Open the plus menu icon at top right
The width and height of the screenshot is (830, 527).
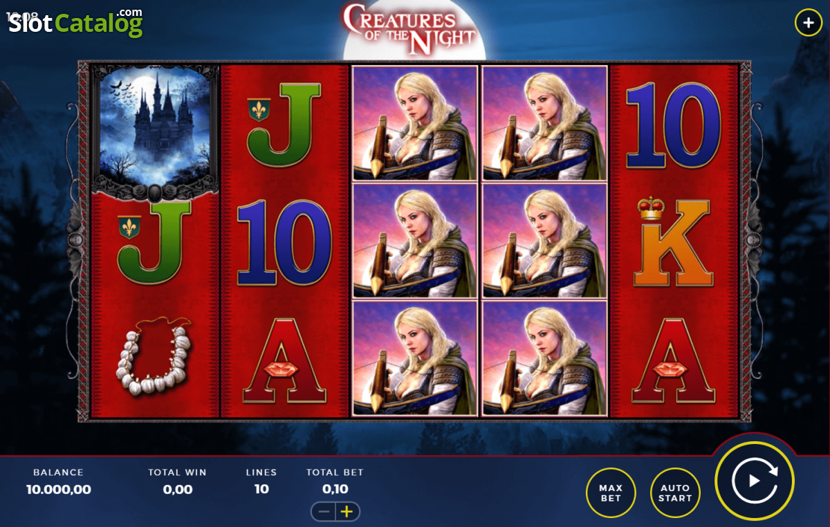809,23
